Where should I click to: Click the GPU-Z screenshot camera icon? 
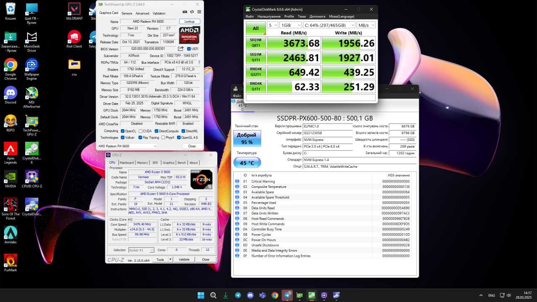point(185,12)
